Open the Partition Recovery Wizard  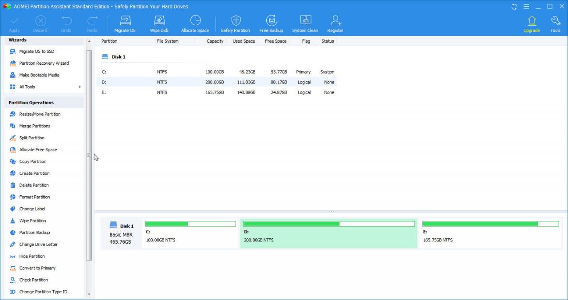43,63
